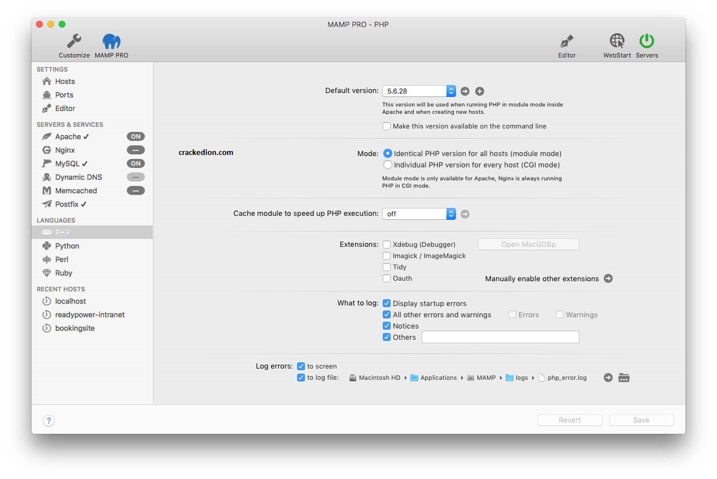Open the help question mark button
This screenshot has width=717, height=479.
click(x=48, y=420)
